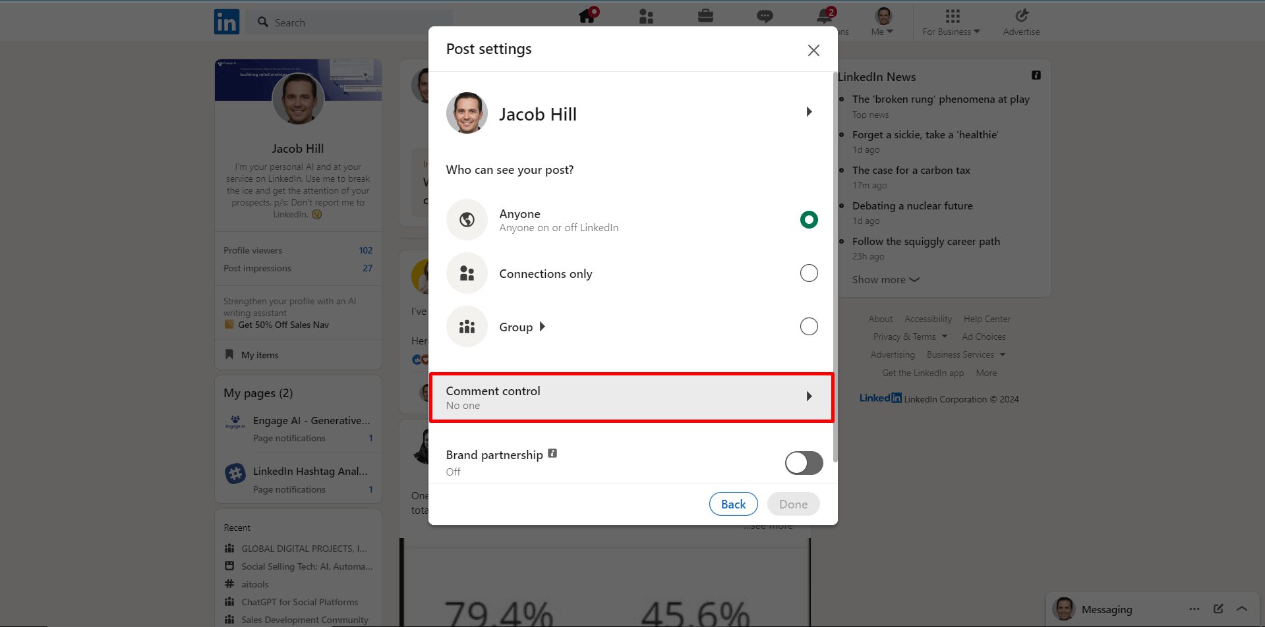Click Jacob Hill avatar in dialog
Screen dimensions: 1265x627
467,113
